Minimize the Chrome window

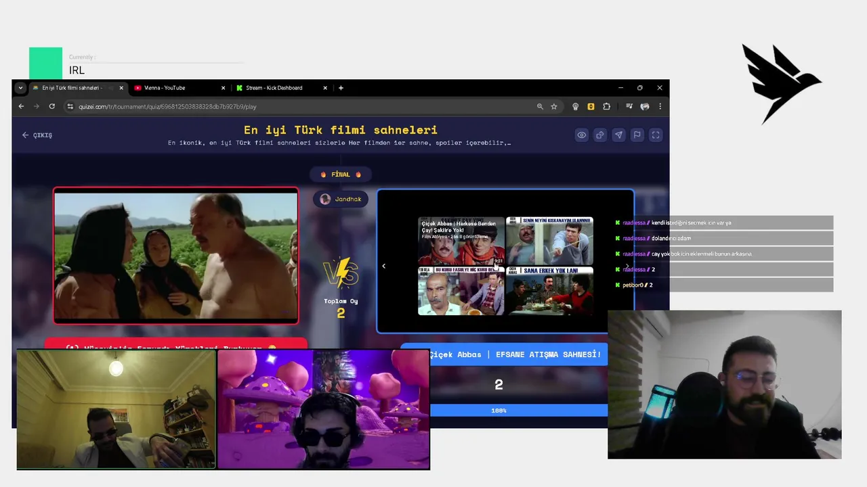click(620, 88)
